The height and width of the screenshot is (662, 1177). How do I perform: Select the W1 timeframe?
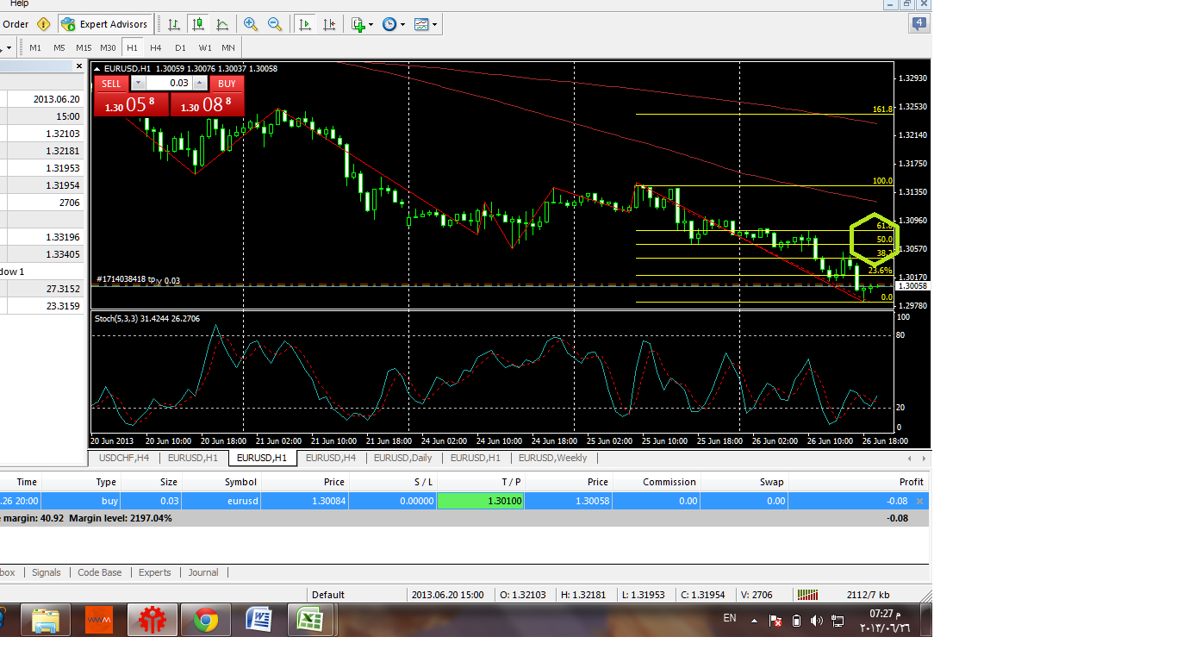click(x=205, y=47)
